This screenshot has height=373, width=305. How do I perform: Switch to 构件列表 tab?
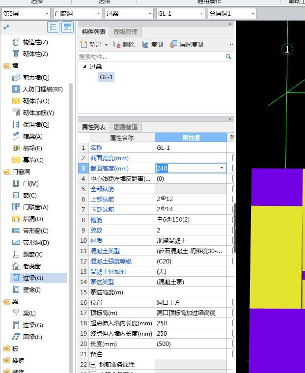pos(94,31)
